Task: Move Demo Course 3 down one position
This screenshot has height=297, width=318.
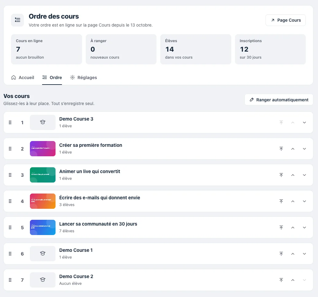Action: pos(304,122)
